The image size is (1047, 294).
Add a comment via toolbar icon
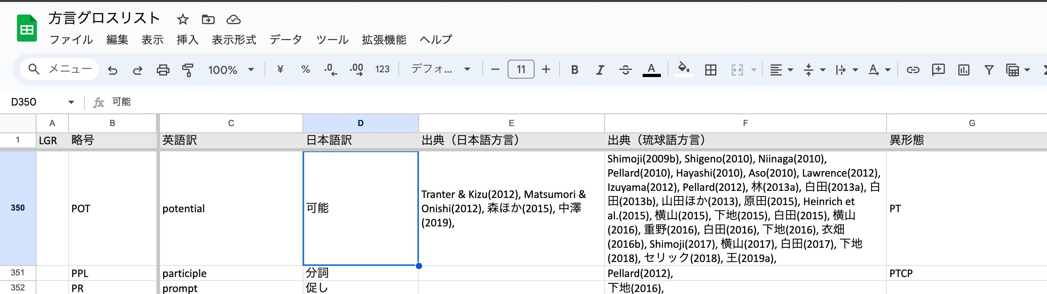click(x=938, y=70)
